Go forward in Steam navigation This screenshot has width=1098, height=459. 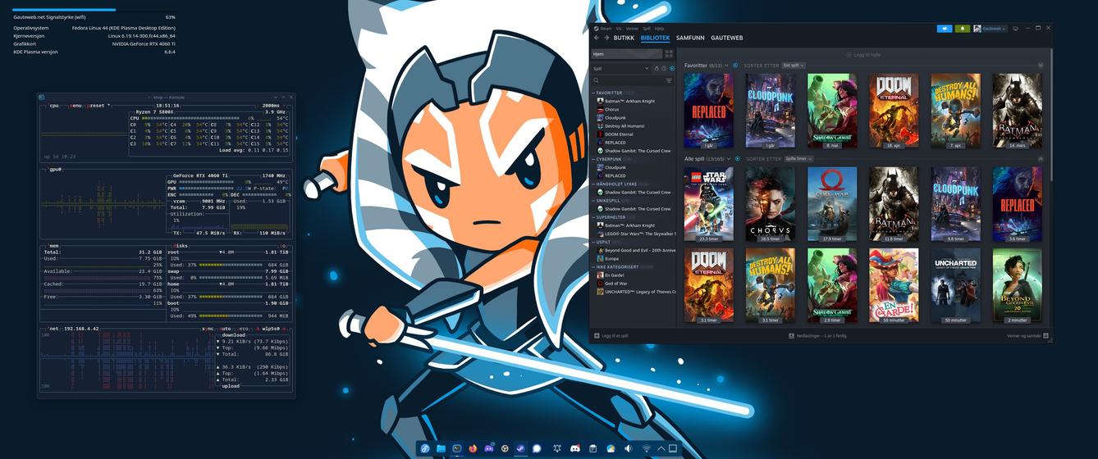606,38
